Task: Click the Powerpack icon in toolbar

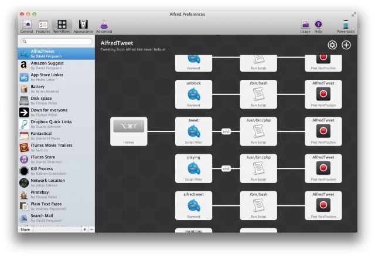Action: 345,26
